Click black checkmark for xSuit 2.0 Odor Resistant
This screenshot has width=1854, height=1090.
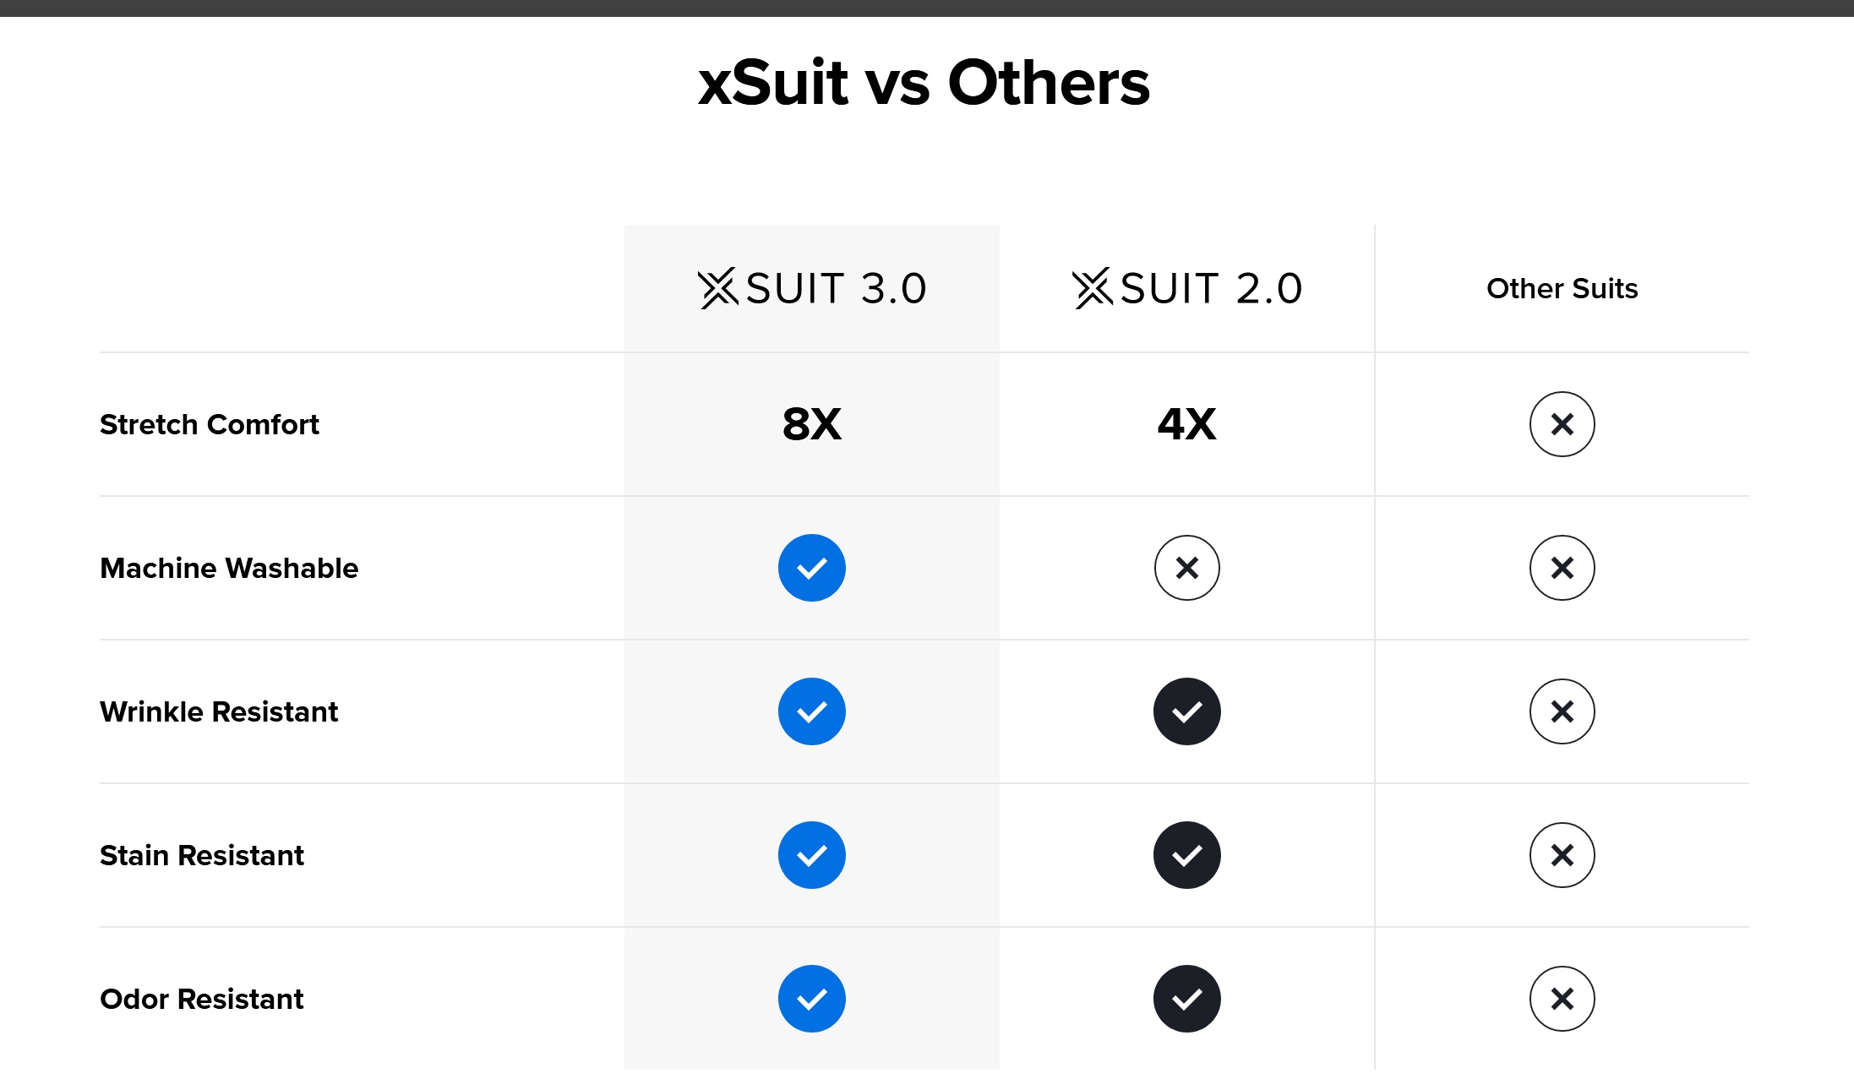point(1187,999)
